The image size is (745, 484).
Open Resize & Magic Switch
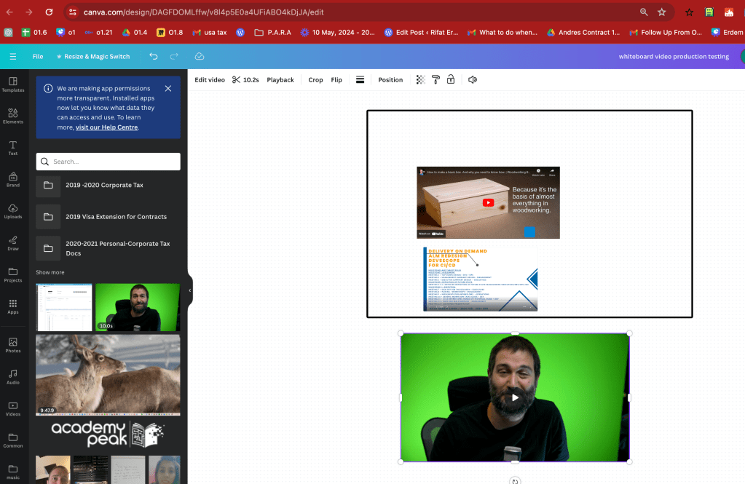pyautogui.click(x=93, y=57)
